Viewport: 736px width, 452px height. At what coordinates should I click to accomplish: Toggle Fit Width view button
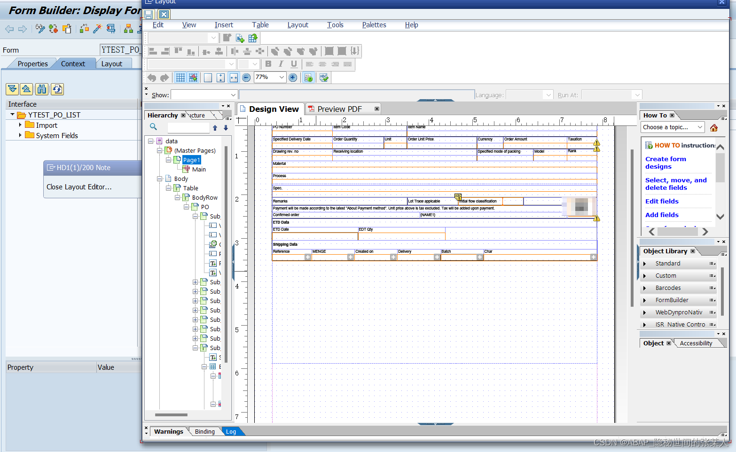pyautogui.click(x=234, y=78)
